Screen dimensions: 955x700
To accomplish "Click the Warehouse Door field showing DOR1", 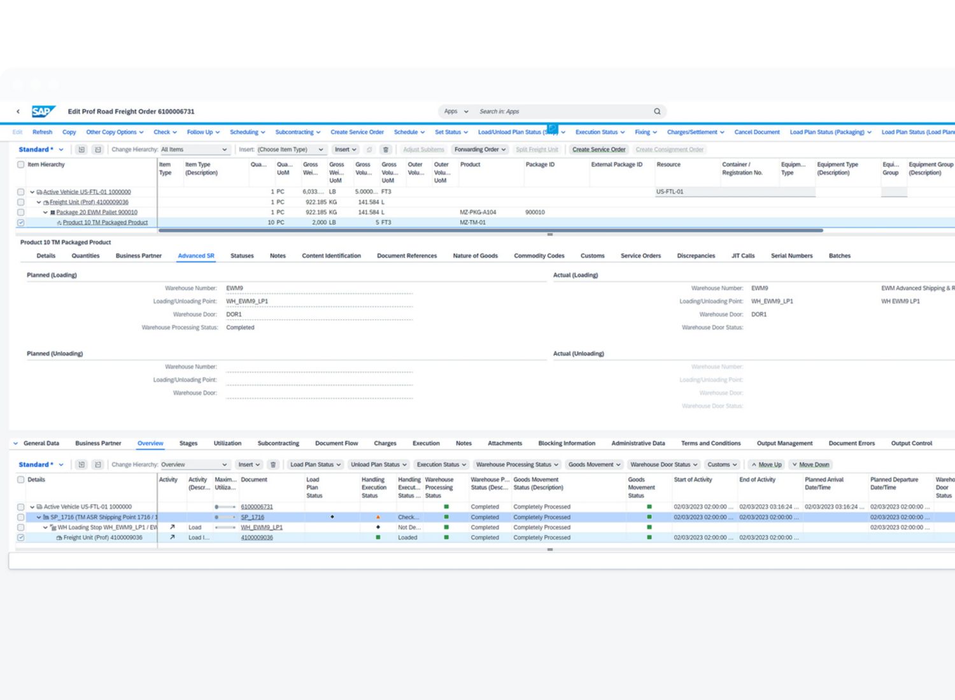I will 318,314.
